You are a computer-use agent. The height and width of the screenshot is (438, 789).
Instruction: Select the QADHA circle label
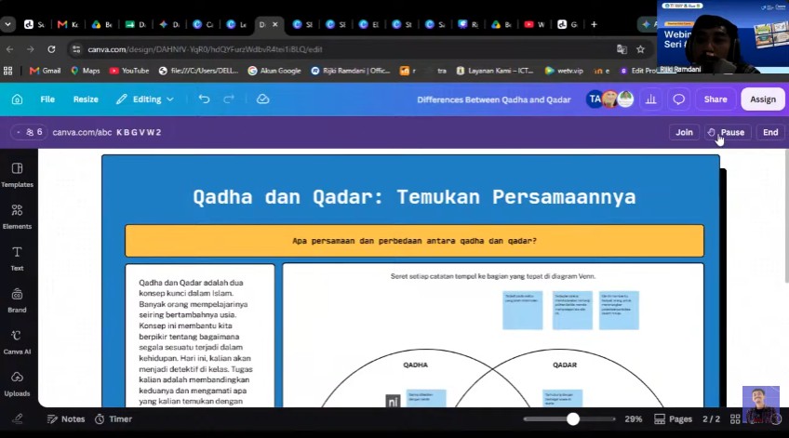(415, 365)
